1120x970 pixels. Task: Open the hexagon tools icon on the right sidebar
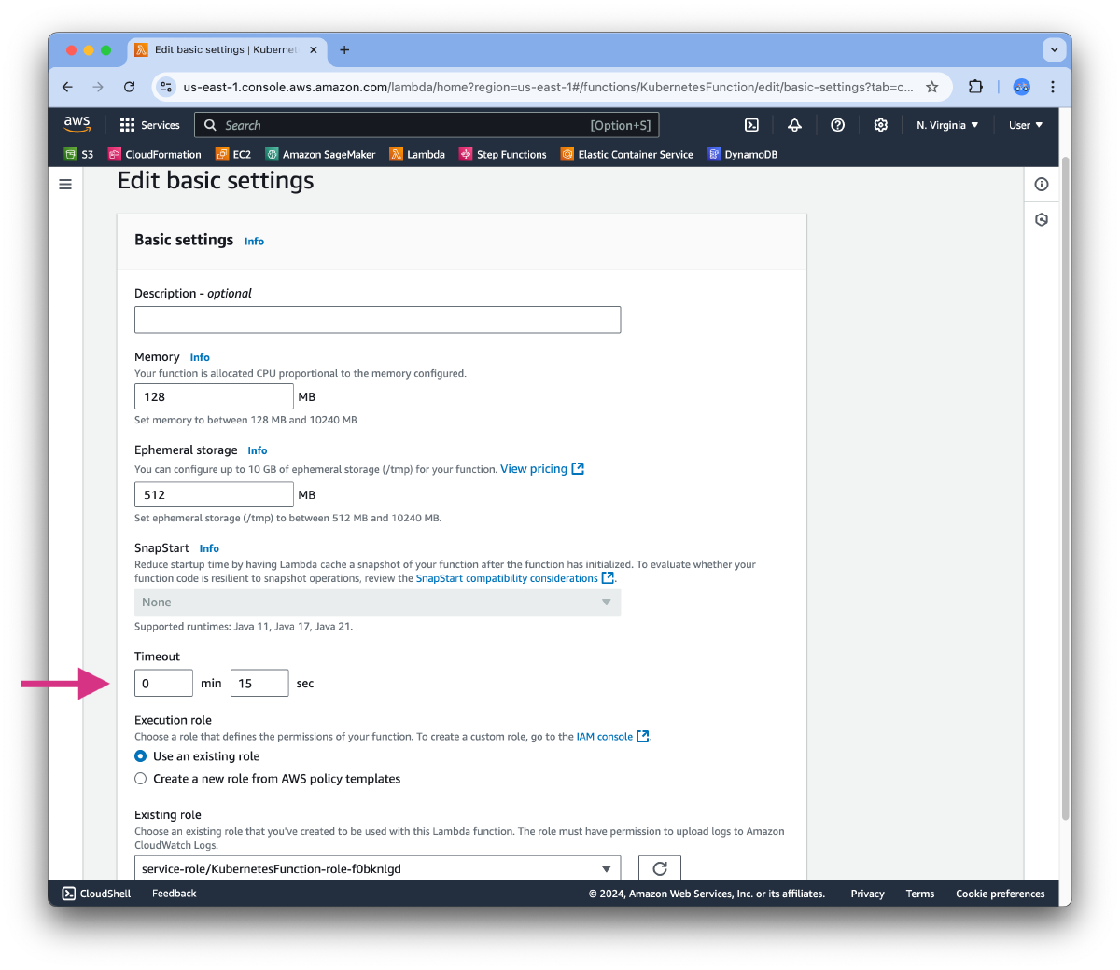click(1042, 220)
